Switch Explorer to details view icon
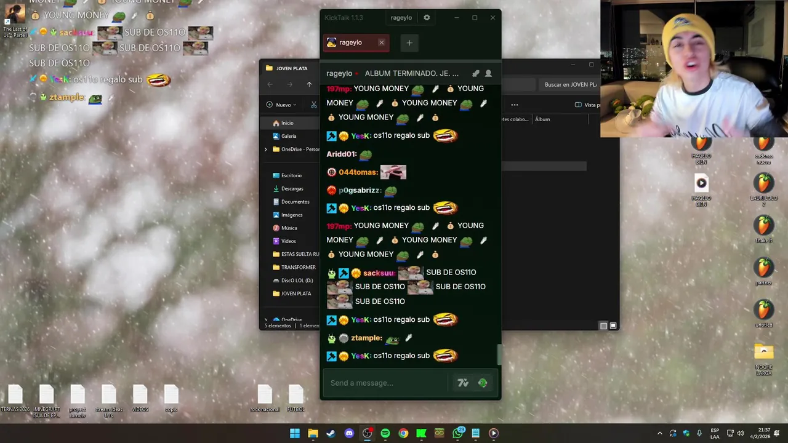Image resolution: width=788 pixels, height=443 pixels. pyautogui.click(x=603, y=325)
